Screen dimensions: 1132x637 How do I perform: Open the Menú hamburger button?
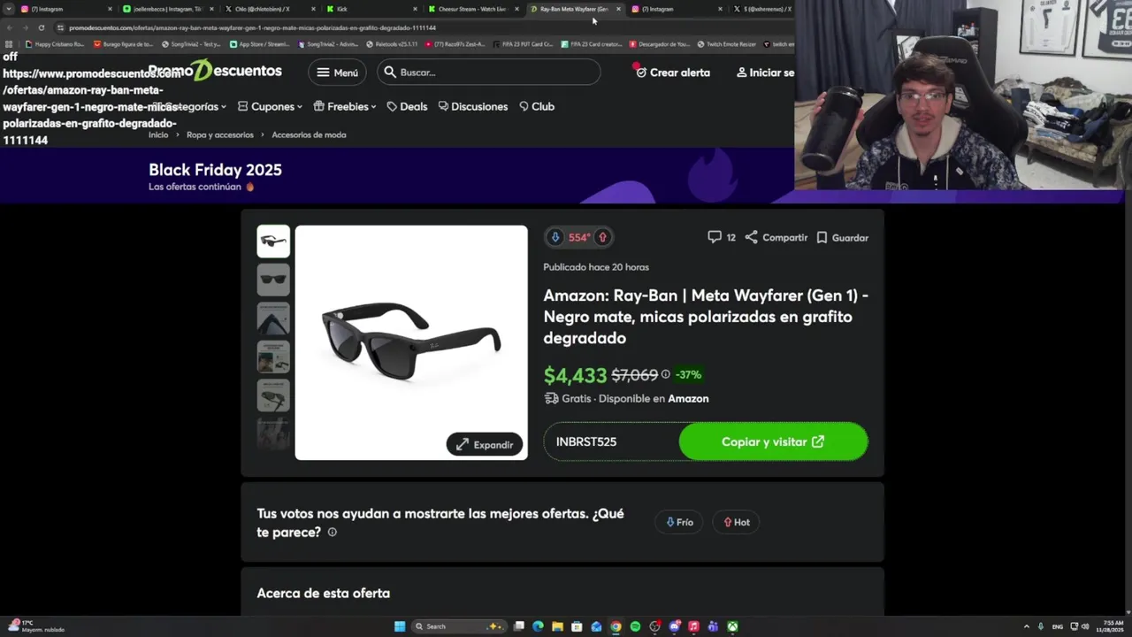(x=337, y=73)
